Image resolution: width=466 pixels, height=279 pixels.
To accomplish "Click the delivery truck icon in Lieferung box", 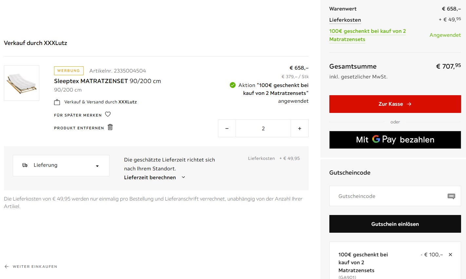I will pyautogui.click(x=25, y=165).
